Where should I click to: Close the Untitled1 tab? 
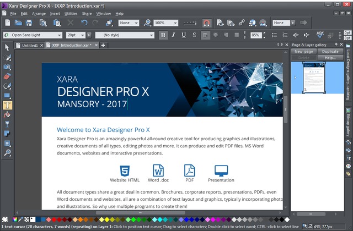(42, 45)
